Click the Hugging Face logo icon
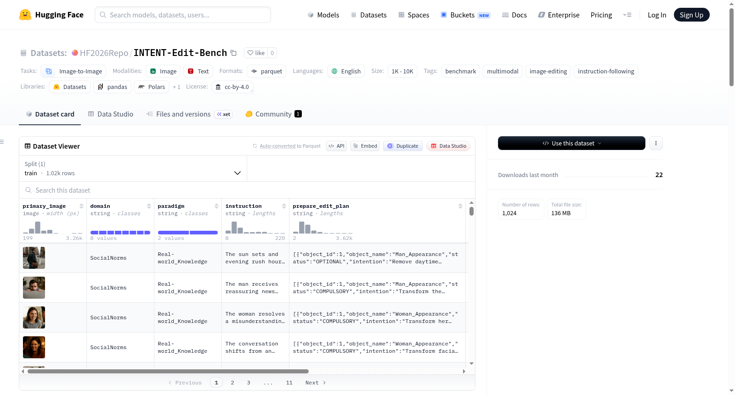 tap(25, 15)
